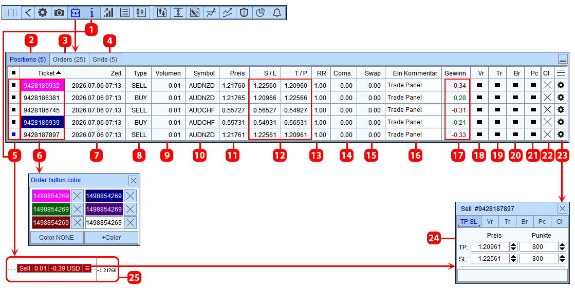575x288 pixels.
Task: Pick the dark green color swatch
Action: [51, 209]
